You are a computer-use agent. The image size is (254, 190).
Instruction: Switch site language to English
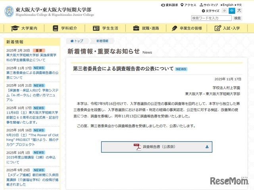pos(227,5)
